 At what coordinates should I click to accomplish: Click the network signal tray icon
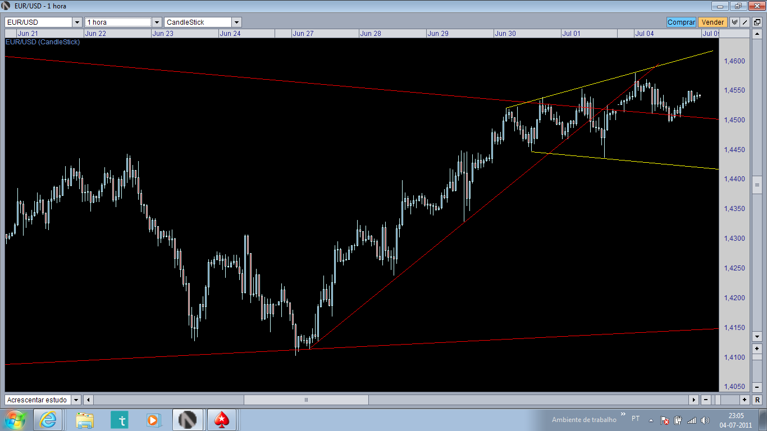click(691, 420)
